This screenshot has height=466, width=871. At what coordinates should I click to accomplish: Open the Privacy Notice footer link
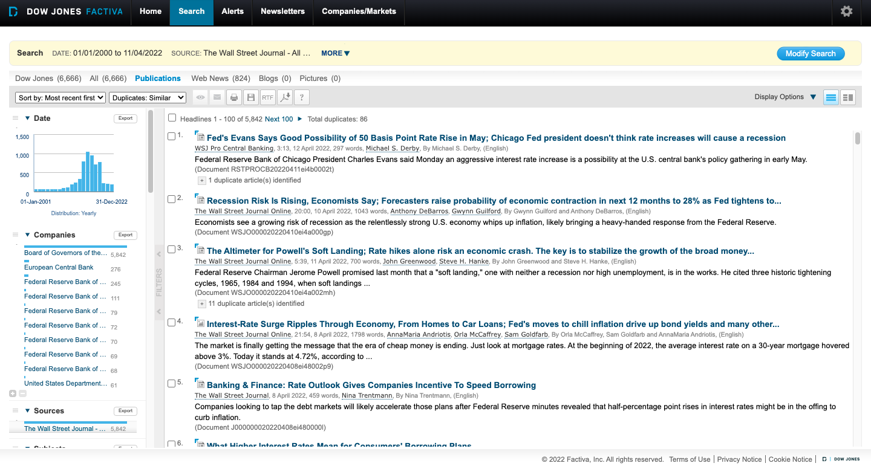pos(740,459)
